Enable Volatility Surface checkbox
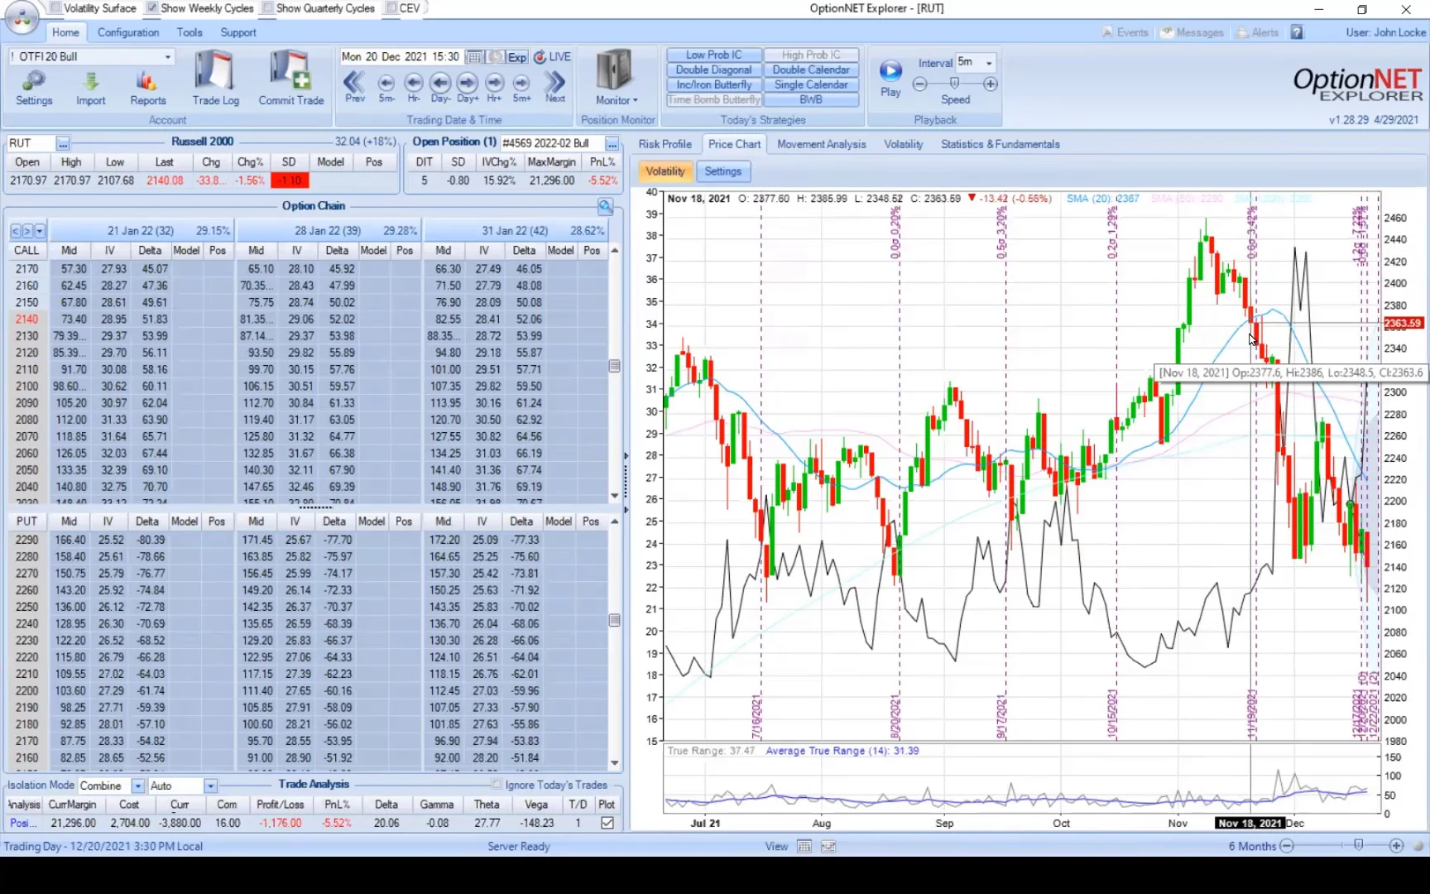1430x894 pixels. (x=55, y=8)
